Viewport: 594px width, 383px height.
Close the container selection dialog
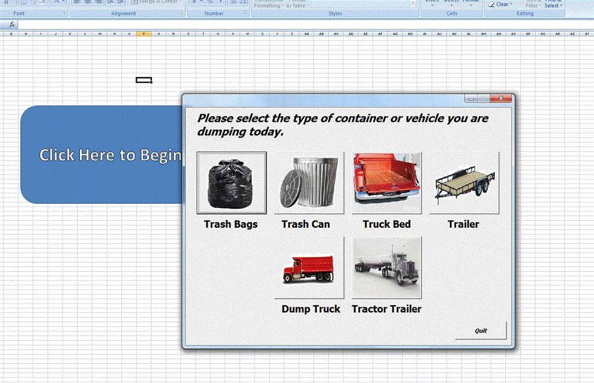click(x=501, y=99)
